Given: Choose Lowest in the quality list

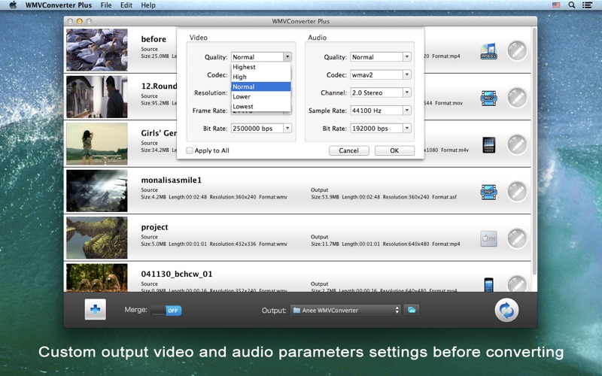Looking at the screenshot, I should [260, 107].
